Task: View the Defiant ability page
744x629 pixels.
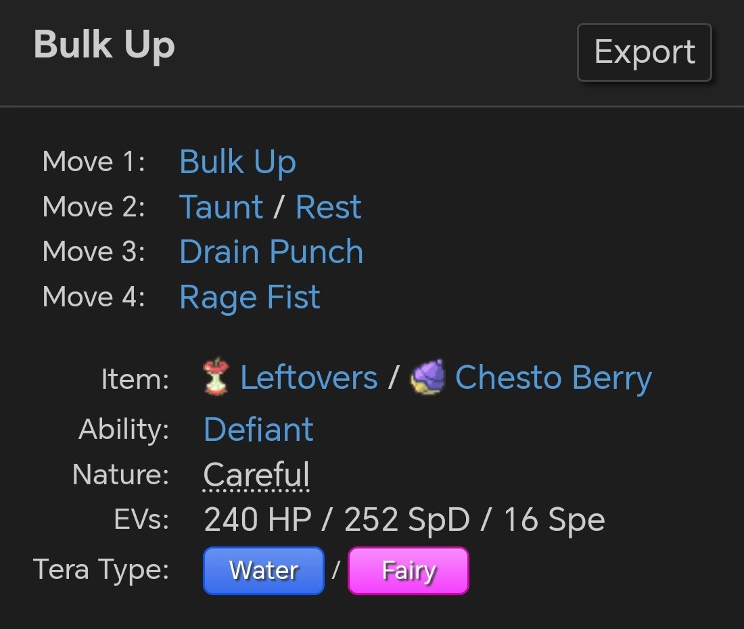Action: [x=258, y=429]
